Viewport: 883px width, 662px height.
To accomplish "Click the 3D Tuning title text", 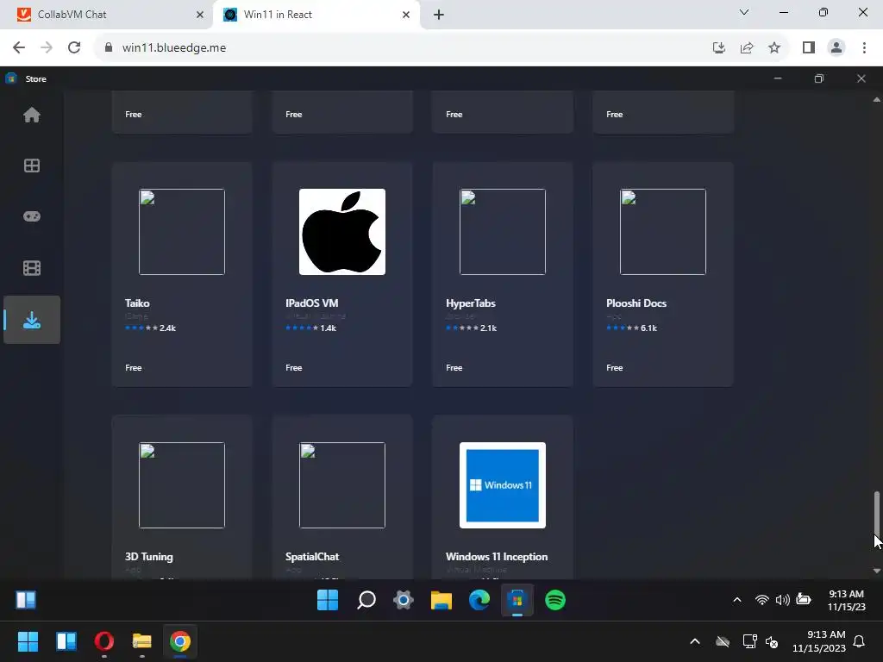I will [148, 557].
